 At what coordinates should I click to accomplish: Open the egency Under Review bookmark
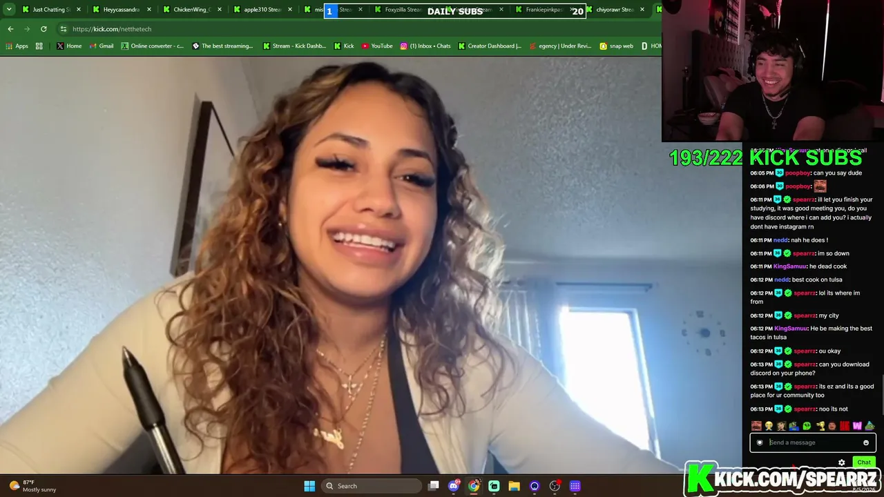tap(561, 46)
